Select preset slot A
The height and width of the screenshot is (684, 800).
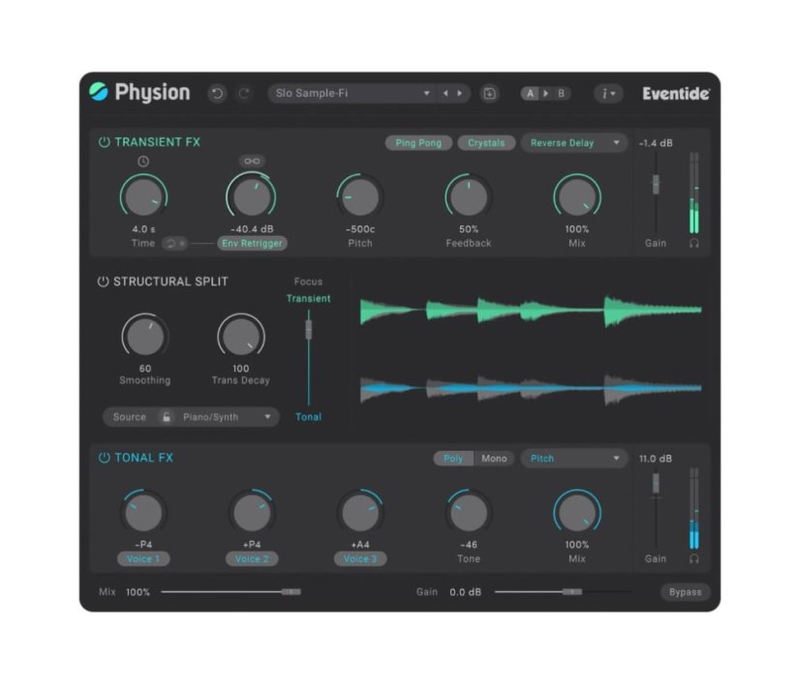point(530,93)
